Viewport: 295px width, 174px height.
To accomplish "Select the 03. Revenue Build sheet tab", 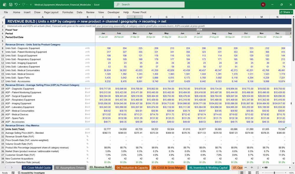I will click(101, 167).
